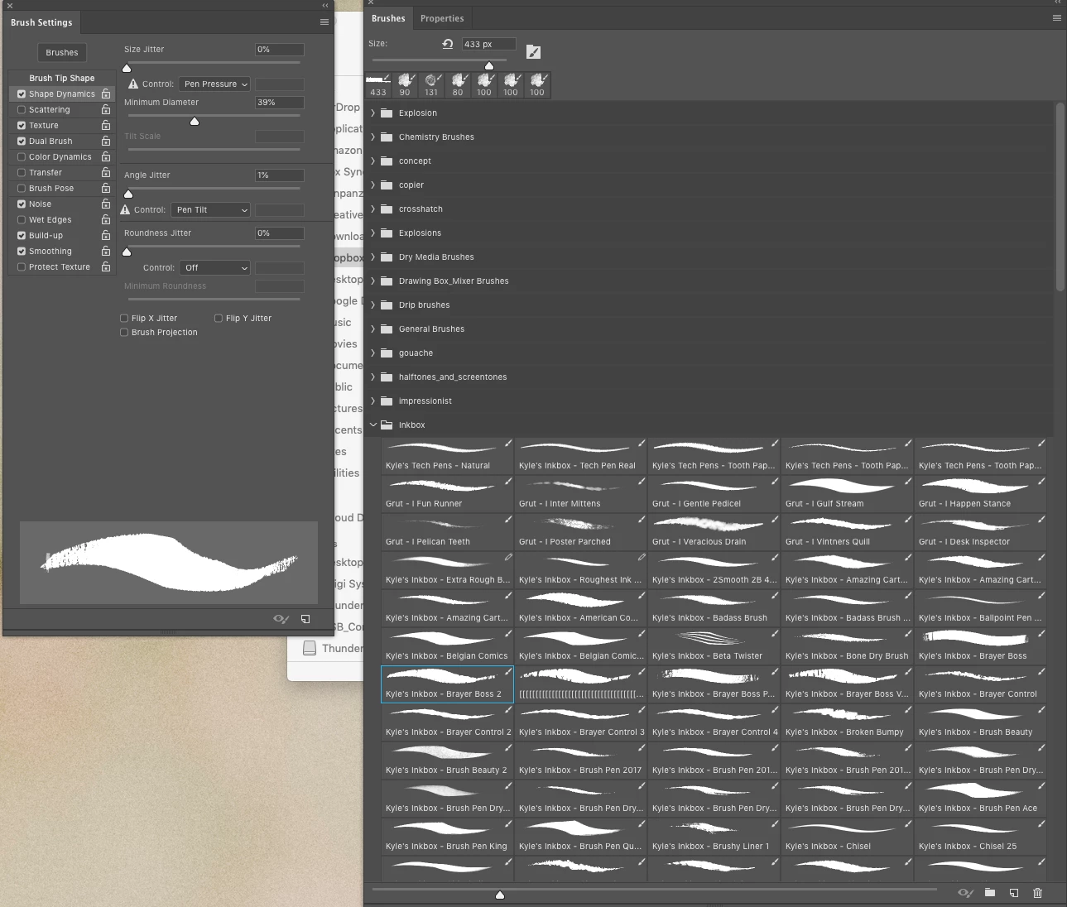Select Grut - I Fun Runner brush
The width and height of the screenshot is (1067, 907).
pyautogui.click(x=447, y=494)
